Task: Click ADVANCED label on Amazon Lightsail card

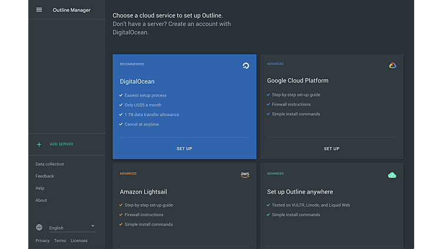Action: pyautogui.click(x=128, y=174)
